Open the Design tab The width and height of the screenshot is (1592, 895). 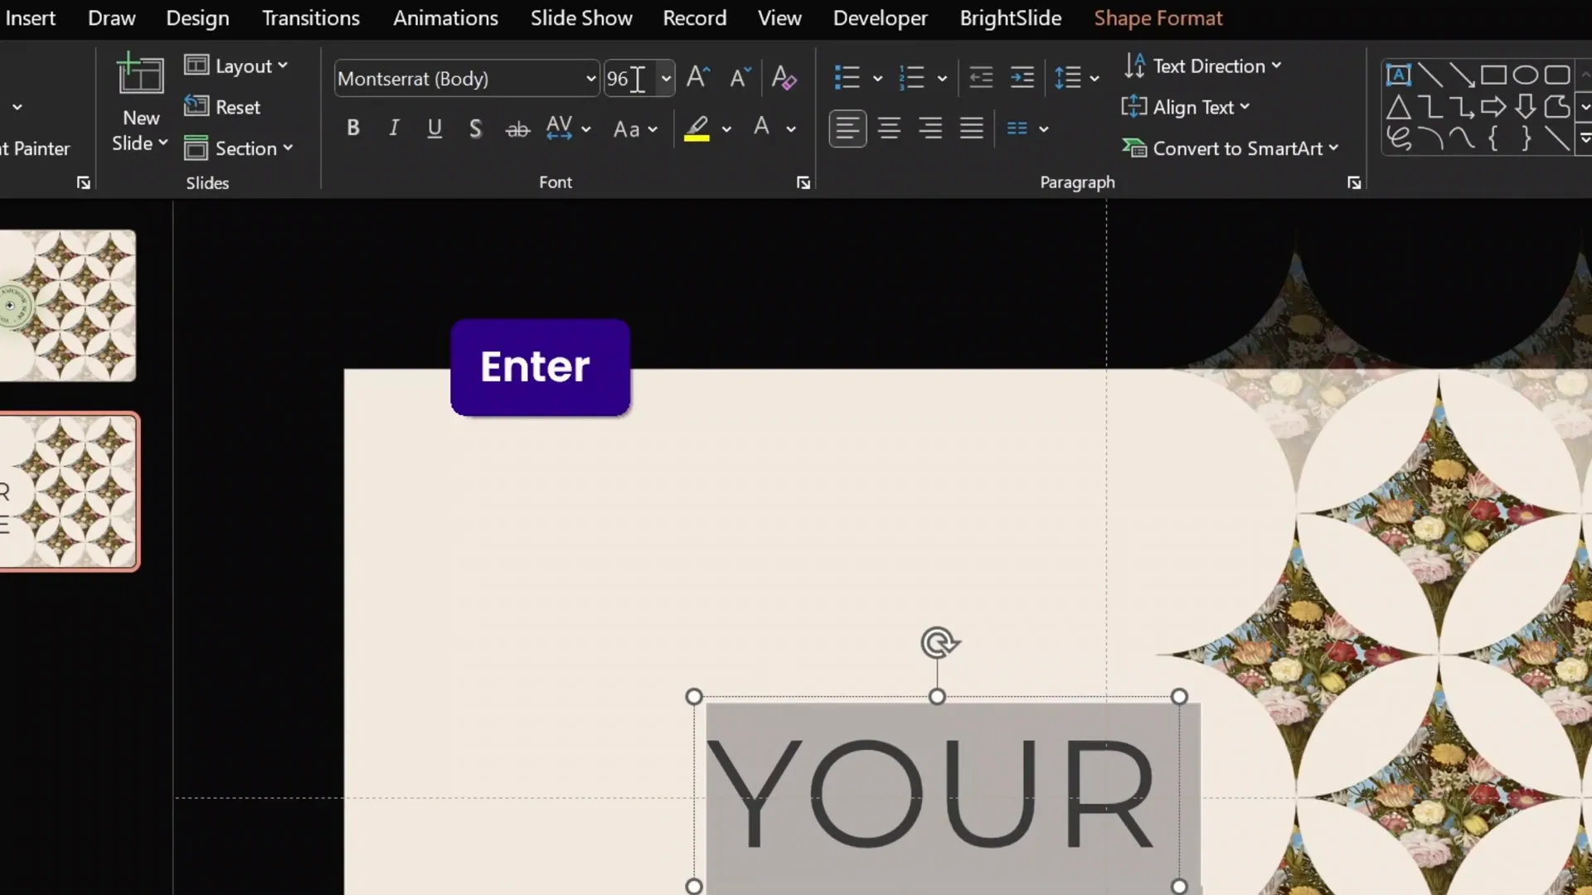[x=197, y=18]
